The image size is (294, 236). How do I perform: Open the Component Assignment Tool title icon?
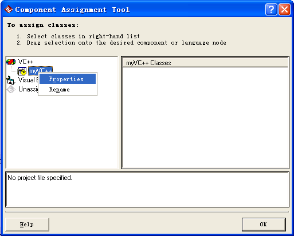coord(9,9)
